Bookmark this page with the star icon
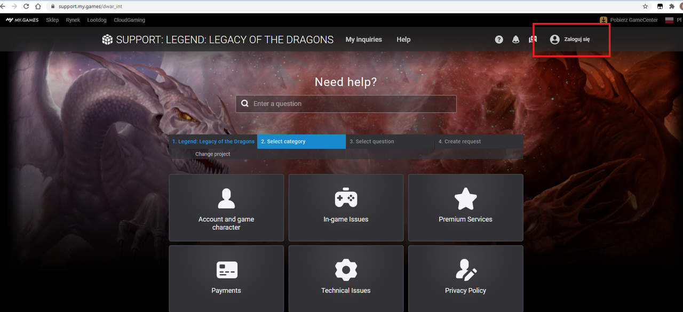The width and height of the screenshot is (683, 312). point(645,6)
